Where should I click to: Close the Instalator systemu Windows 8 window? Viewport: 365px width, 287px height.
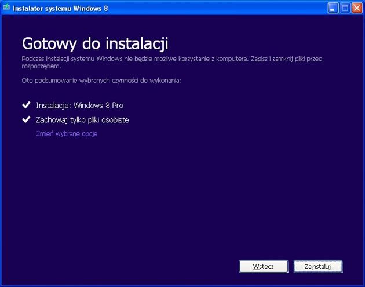pyautogui.click(x=357, y=8)
